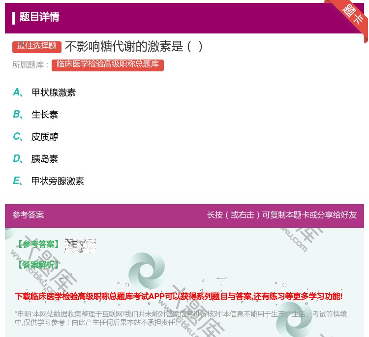Viewport: 369px width, 337px height.
Task: Click the 申明 disclaimer text
Action: (181, 318)
